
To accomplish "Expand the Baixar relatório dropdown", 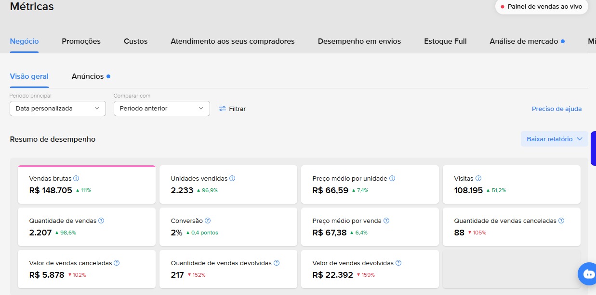I will click(554, 139).
